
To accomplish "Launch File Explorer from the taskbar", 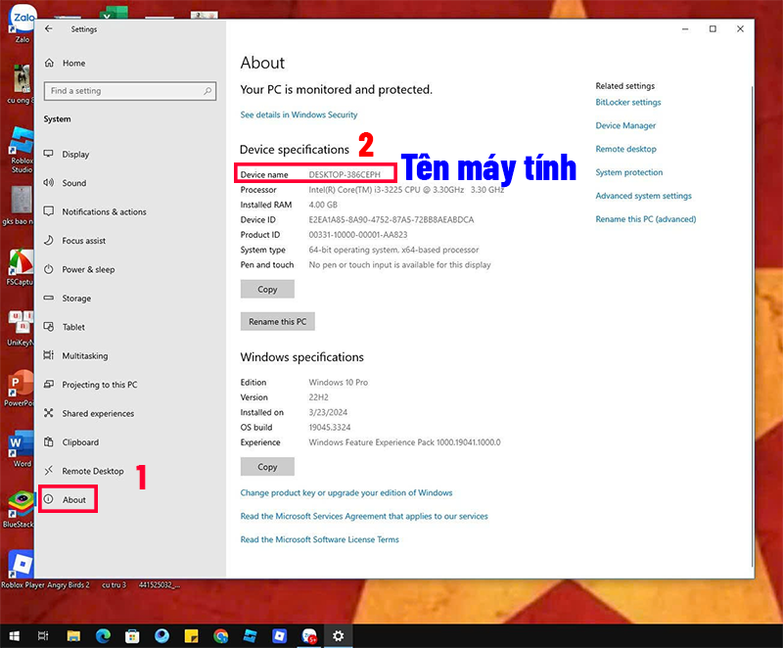I will point(73,635).
